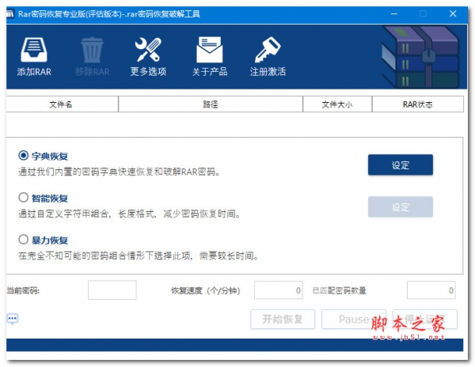Click the 路径 column header
Viewport: 475px width, 367px height.
click(211, 104)
